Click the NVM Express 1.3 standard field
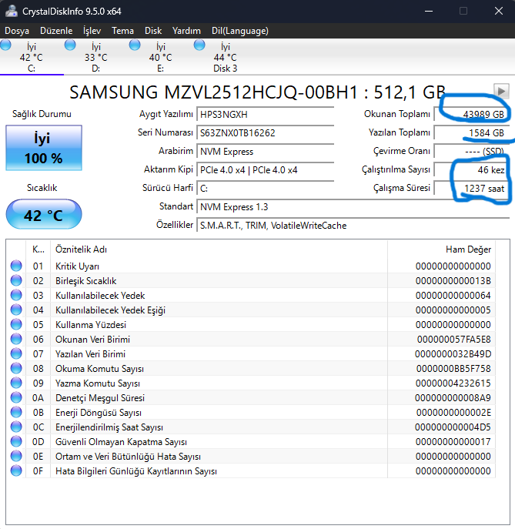Viewport: 515px width, 529px height. (353, 207)
